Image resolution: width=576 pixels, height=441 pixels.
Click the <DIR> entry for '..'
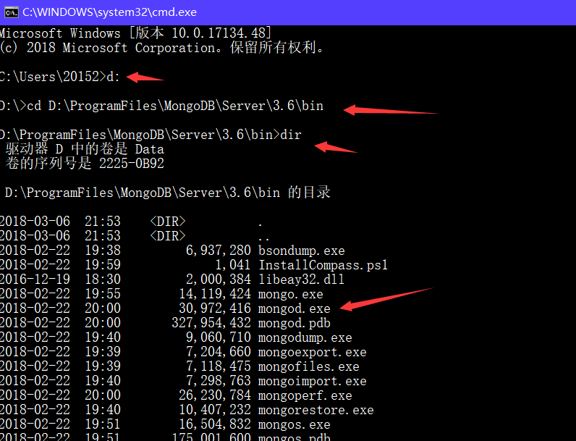coord(168,236)
